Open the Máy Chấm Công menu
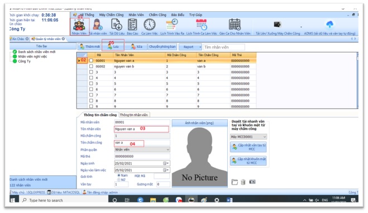Image resolution: width=368 pixels, height=213 pixels. click(111, 14)
